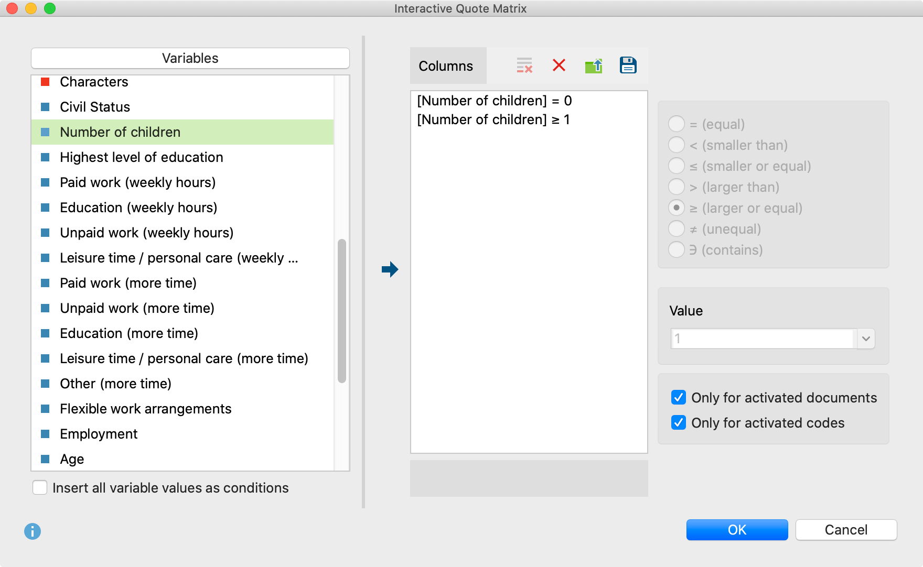Screen dimensions: 923x567
Task: Open the info help icon
Action: point(33,531)
